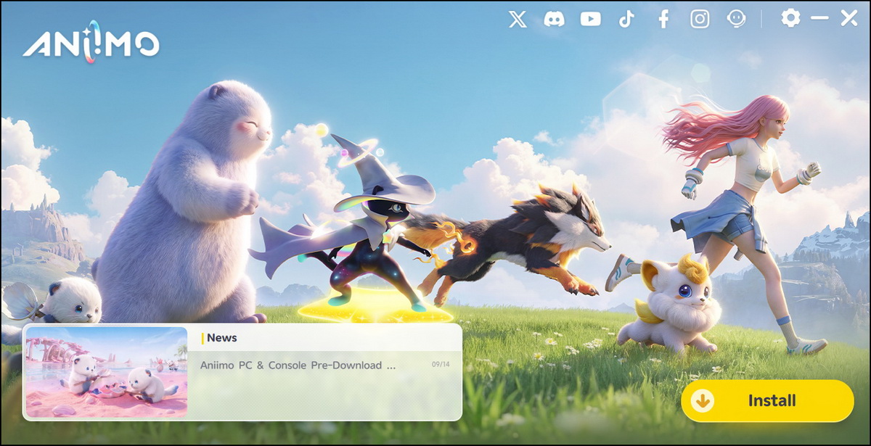Screen dimensions: 871x446
Task: Open the Facebook page icon
Action: tap(663, 19)
